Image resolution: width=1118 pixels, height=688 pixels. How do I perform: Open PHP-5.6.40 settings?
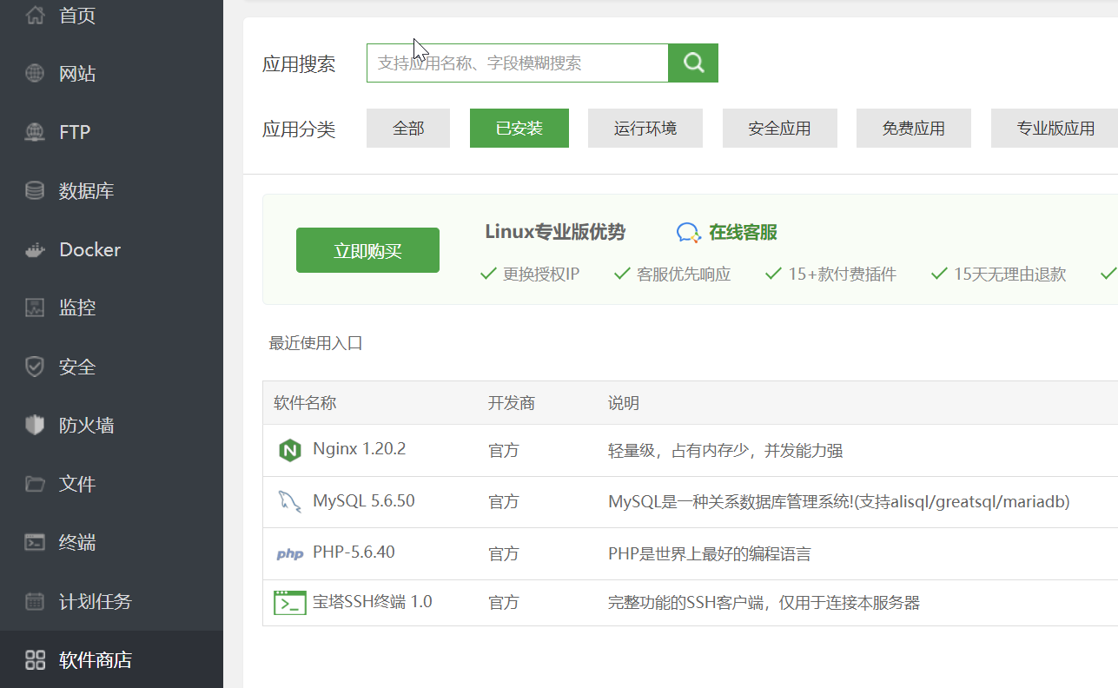354,552
